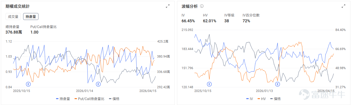Viewport: 351px width, 105px height.
Task: Click the E earnings marker near 2026/01/14 in left chart
Action: coord(98,84)
